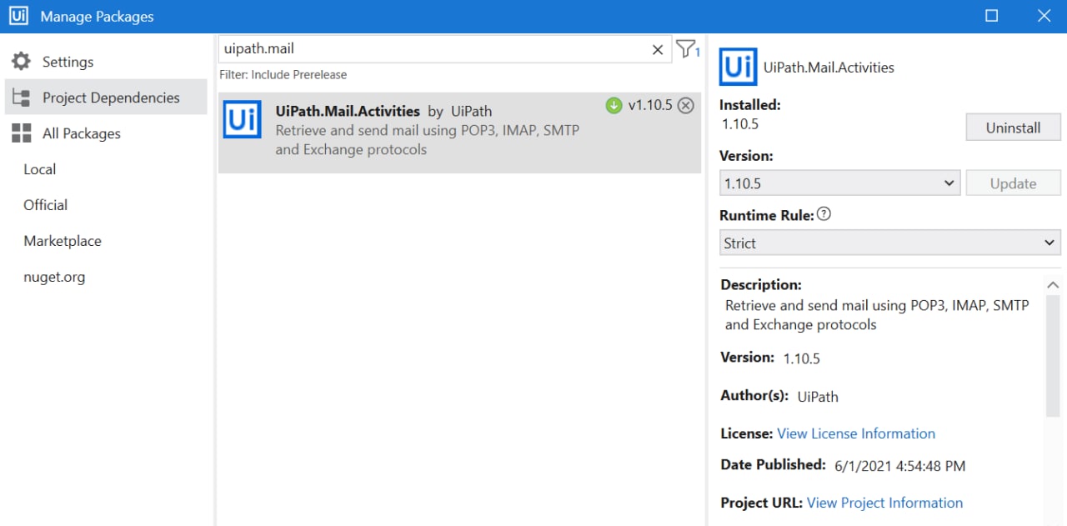Open View License Information link

[856, 433]
